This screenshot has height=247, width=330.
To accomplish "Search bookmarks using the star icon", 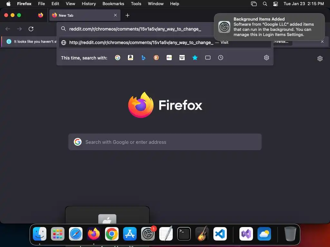I will [195, 58].
